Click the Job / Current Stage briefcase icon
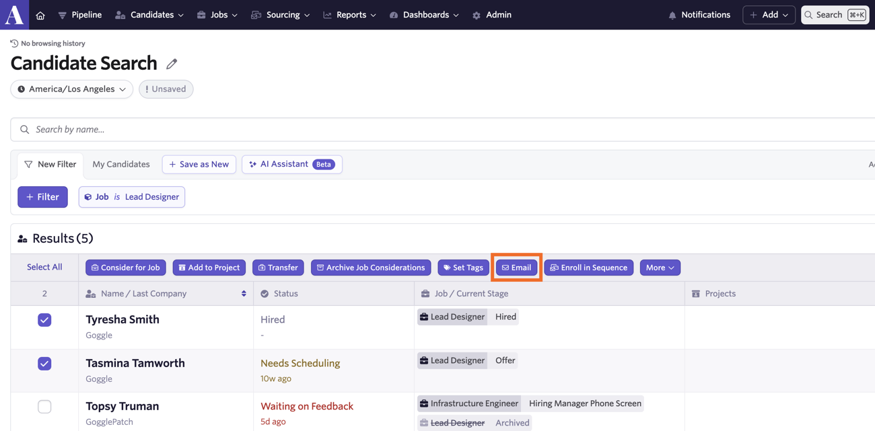875x431 pixels. coord(425,294)
